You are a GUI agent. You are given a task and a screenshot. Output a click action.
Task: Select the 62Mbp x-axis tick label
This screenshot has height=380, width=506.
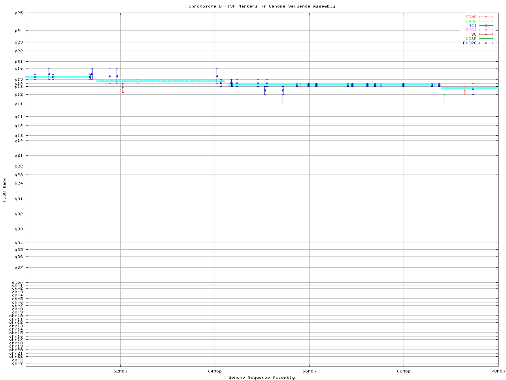click(x=120, y=371)
